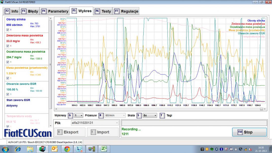Click the chart's horizontal scrollbar thumb
Image resolution: width=272 pixels, height=153 pixels.
coord(261,109)
